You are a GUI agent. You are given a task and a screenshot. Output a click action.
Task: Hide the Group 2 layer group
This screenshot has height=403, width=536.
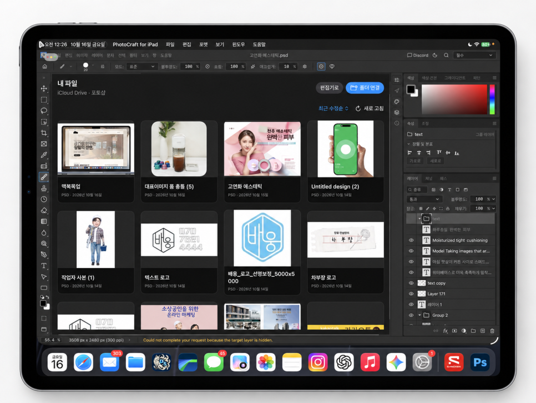411,315
